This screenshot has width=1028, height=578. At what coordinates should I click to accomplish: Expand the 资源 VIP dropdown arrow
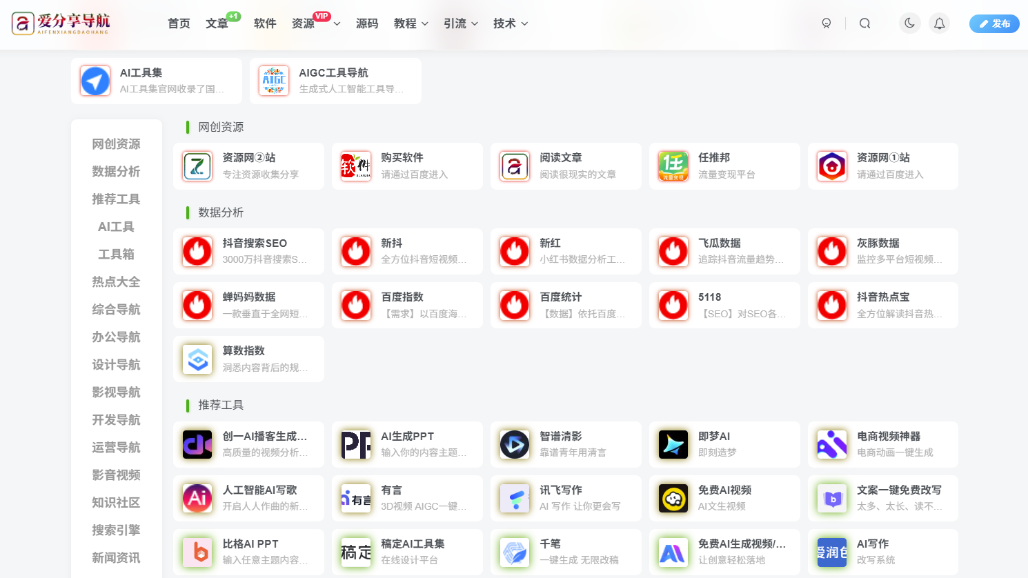tap(337, 23)
